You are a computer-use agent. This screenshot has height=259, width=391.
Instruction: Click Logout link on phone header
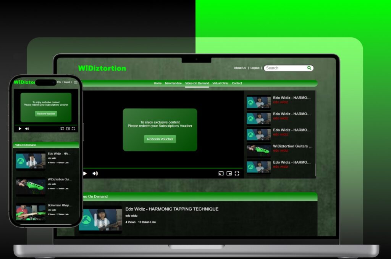[67, 82]
